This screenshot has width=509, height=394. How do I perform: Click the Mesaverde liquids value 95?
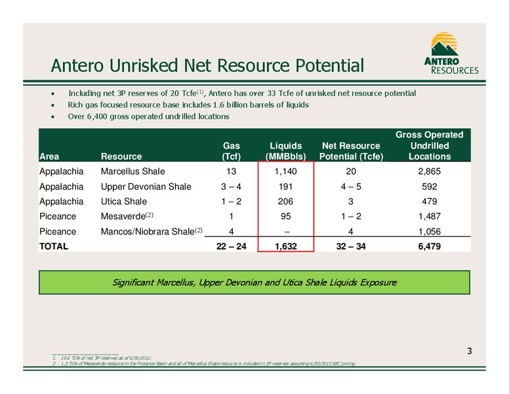point(286,216)
